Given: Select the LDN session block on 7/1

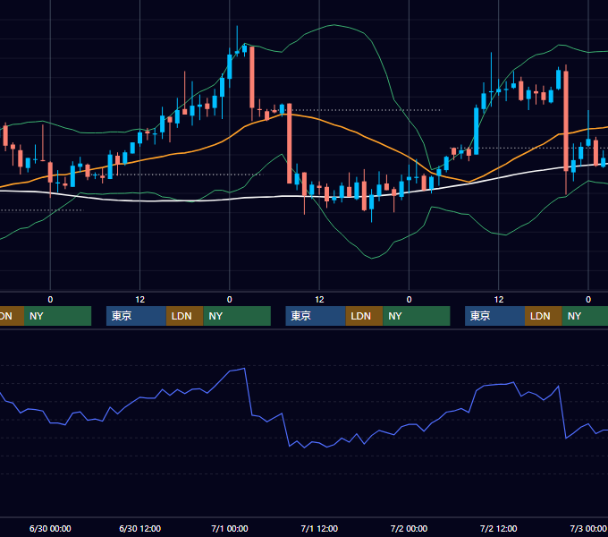Looking at the screenshot, I should [364, 316].
